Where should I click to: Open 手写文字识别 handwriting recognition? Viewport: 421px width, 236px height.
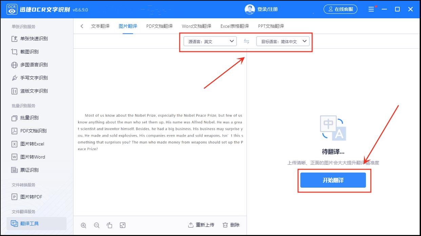34,78
